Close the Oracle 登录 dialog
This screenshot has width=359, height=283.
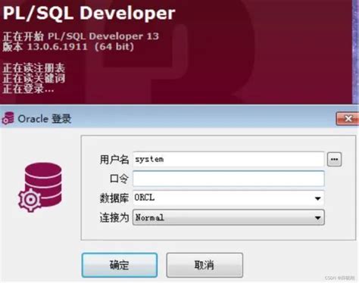click(348, 119)
